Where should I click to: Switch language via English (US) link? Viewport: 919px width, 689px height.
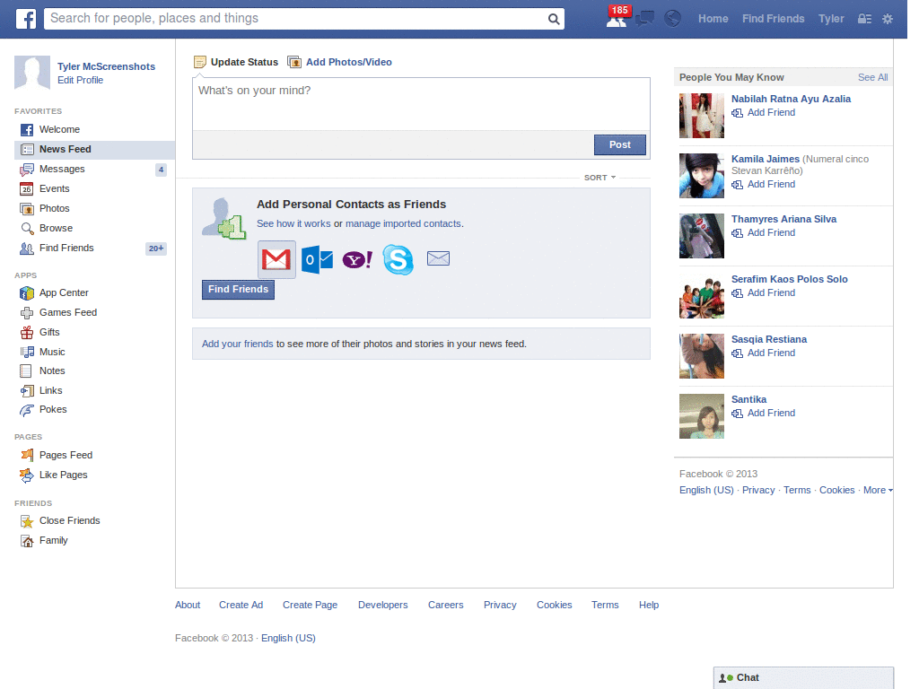coord(706,490)
